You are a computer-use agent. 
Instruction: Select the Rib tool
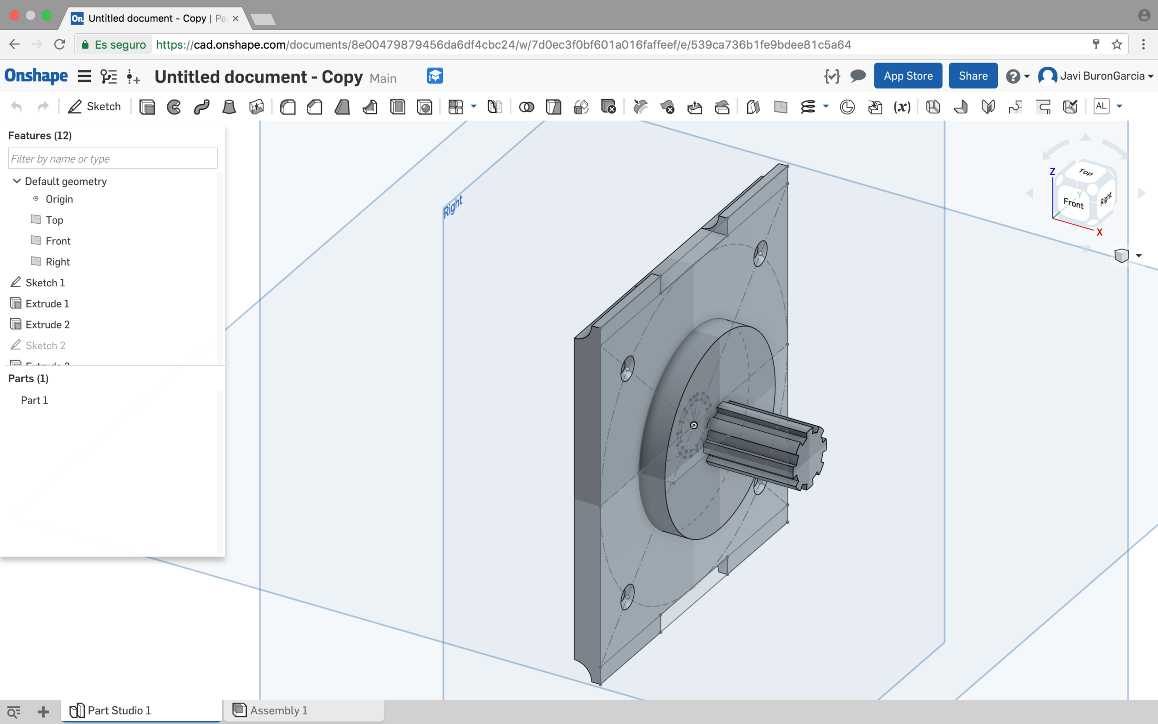pyautogui.click(x=370, y=106)
